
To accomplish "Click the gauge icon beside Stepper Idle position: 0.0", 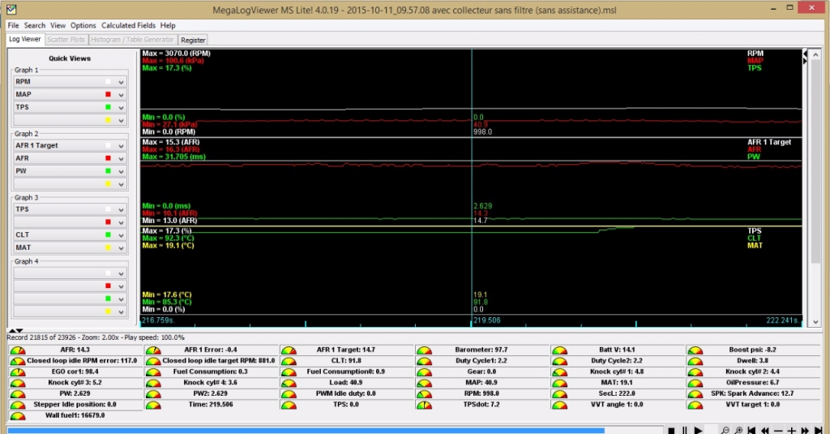I will tap(18, 405).
